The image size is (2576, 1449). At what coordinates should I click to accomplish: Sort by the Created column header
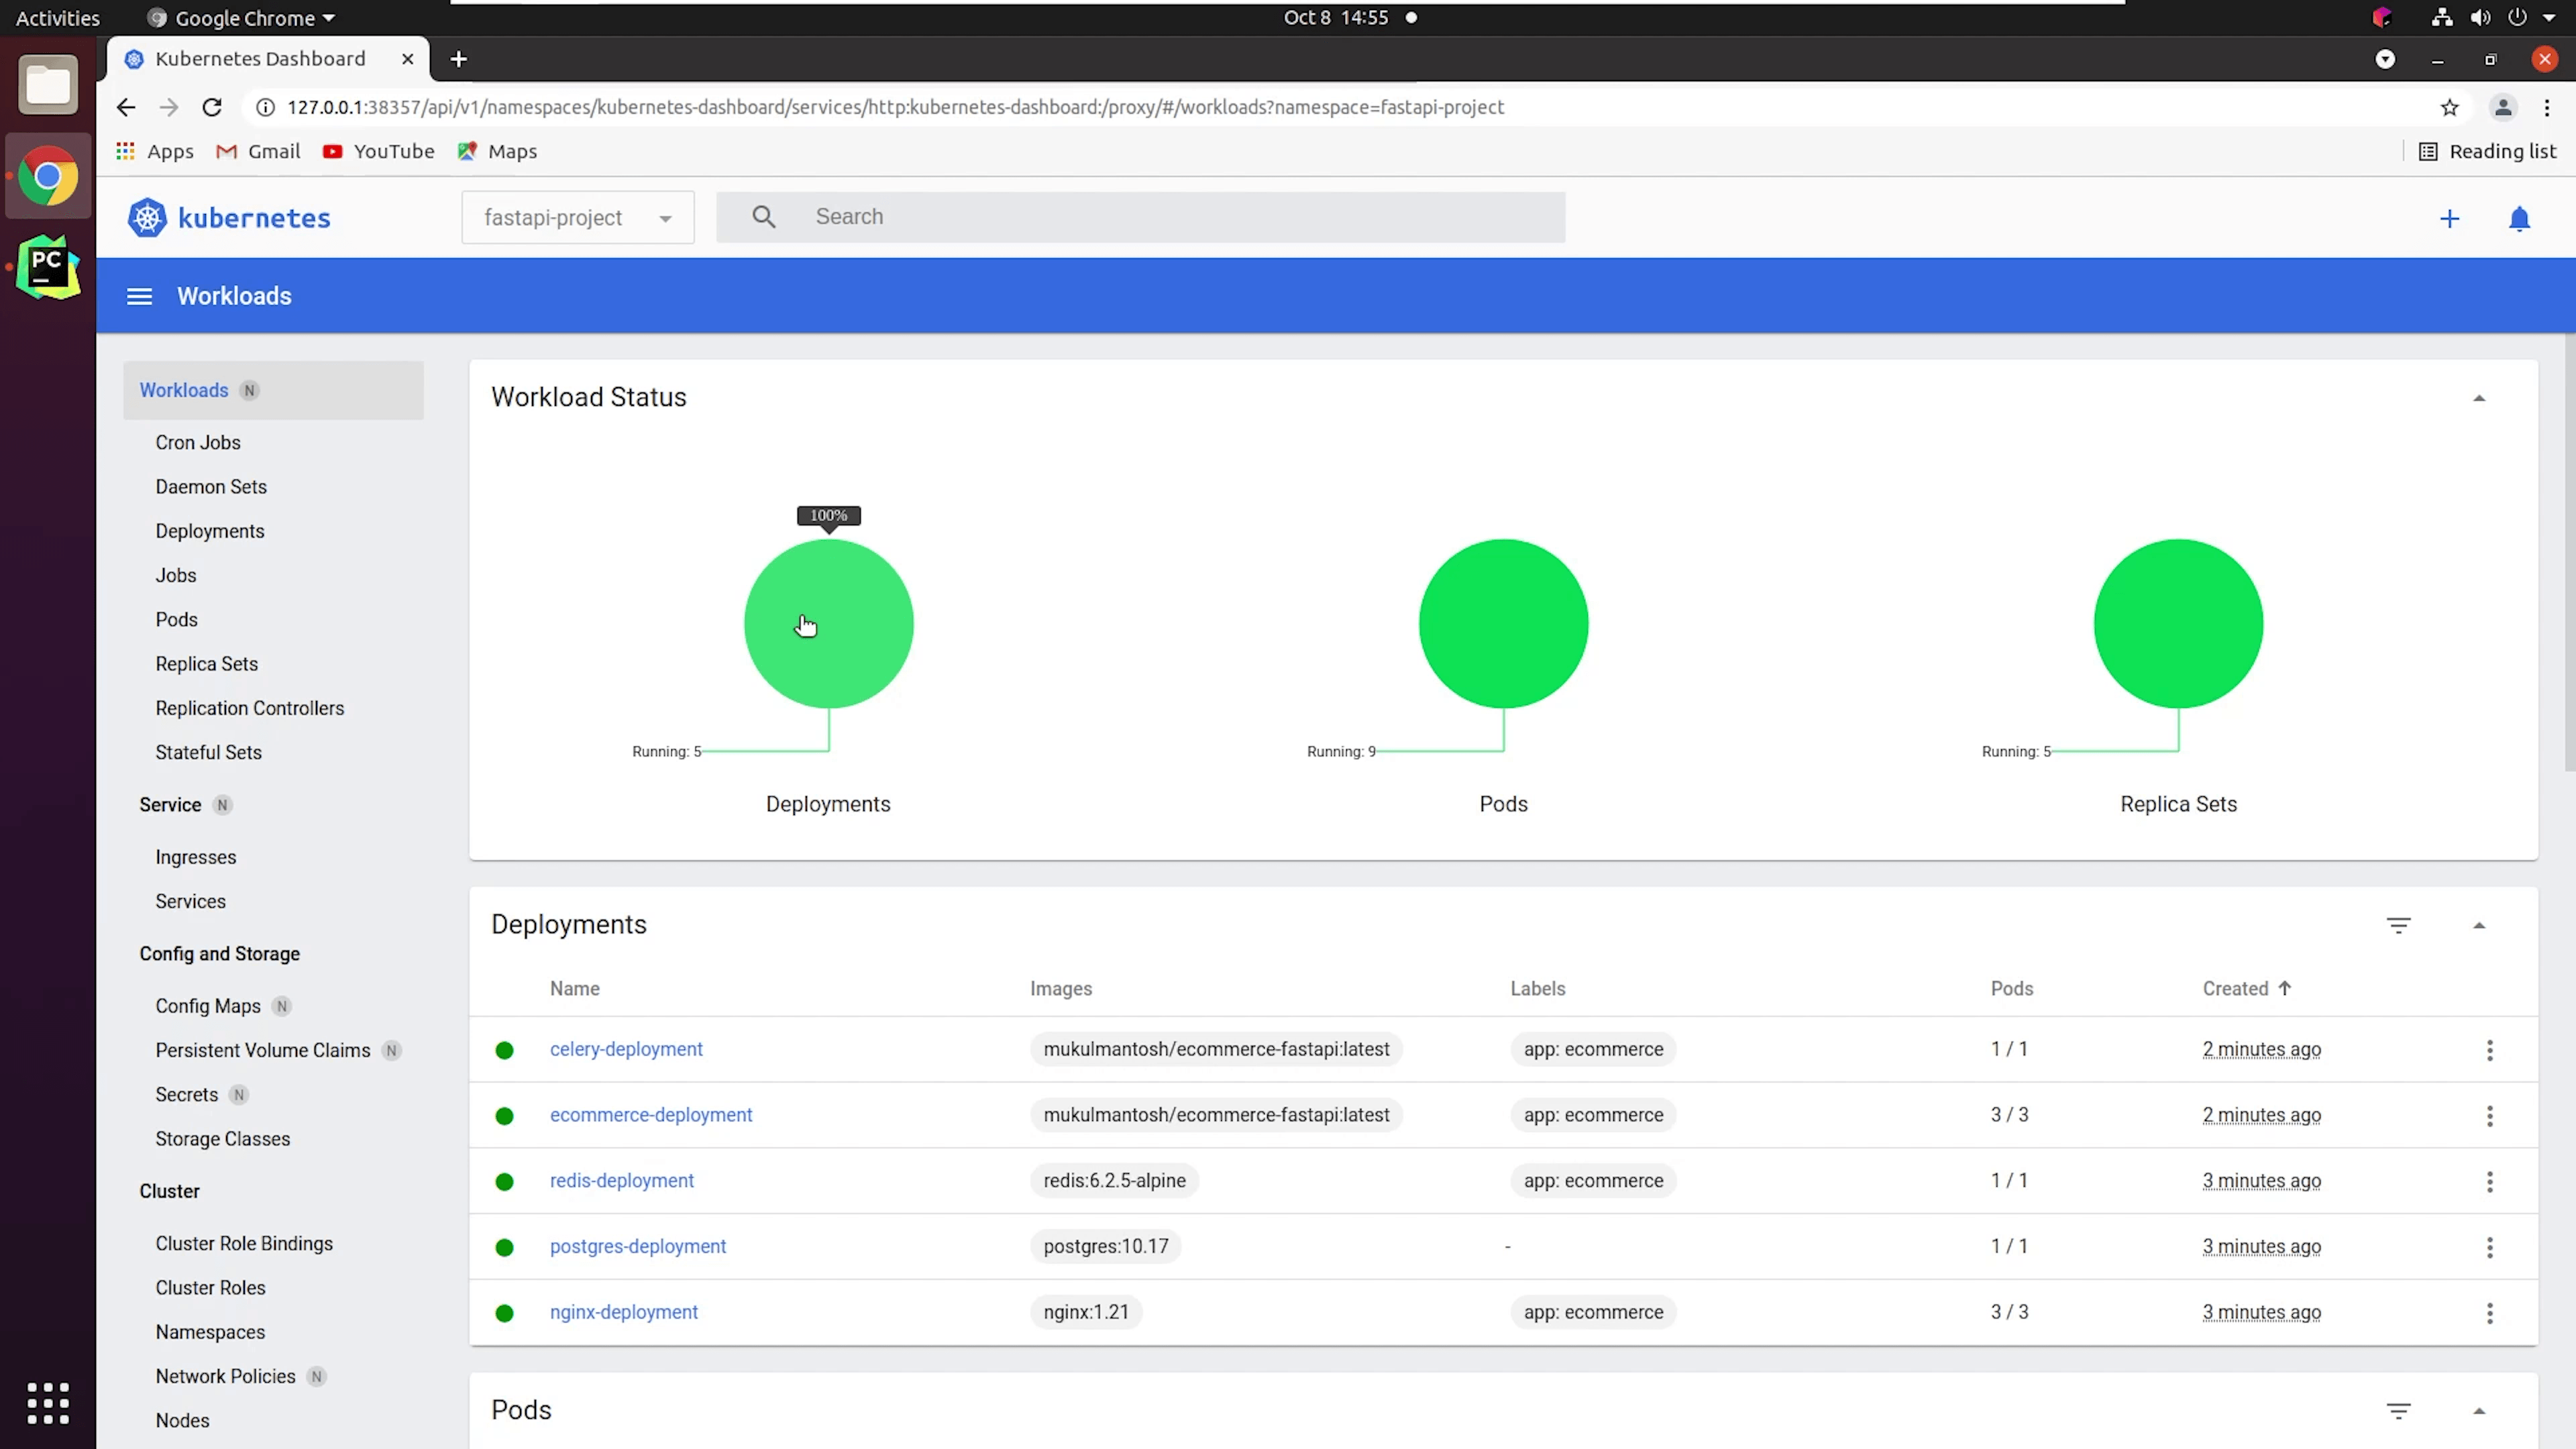[x=2235, y=988]
